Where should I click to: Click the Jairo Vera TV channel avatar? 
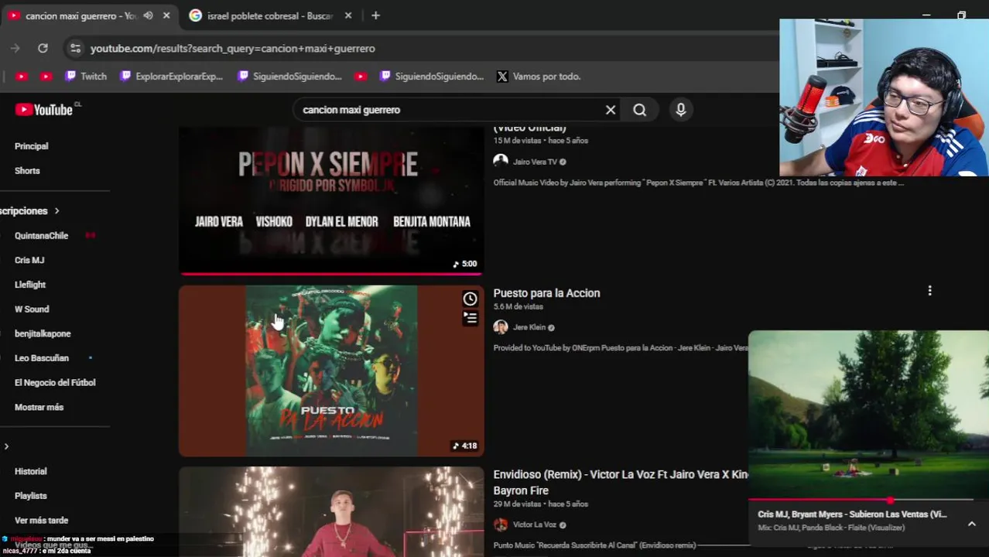pyautogui.click(x=501, y=162)
